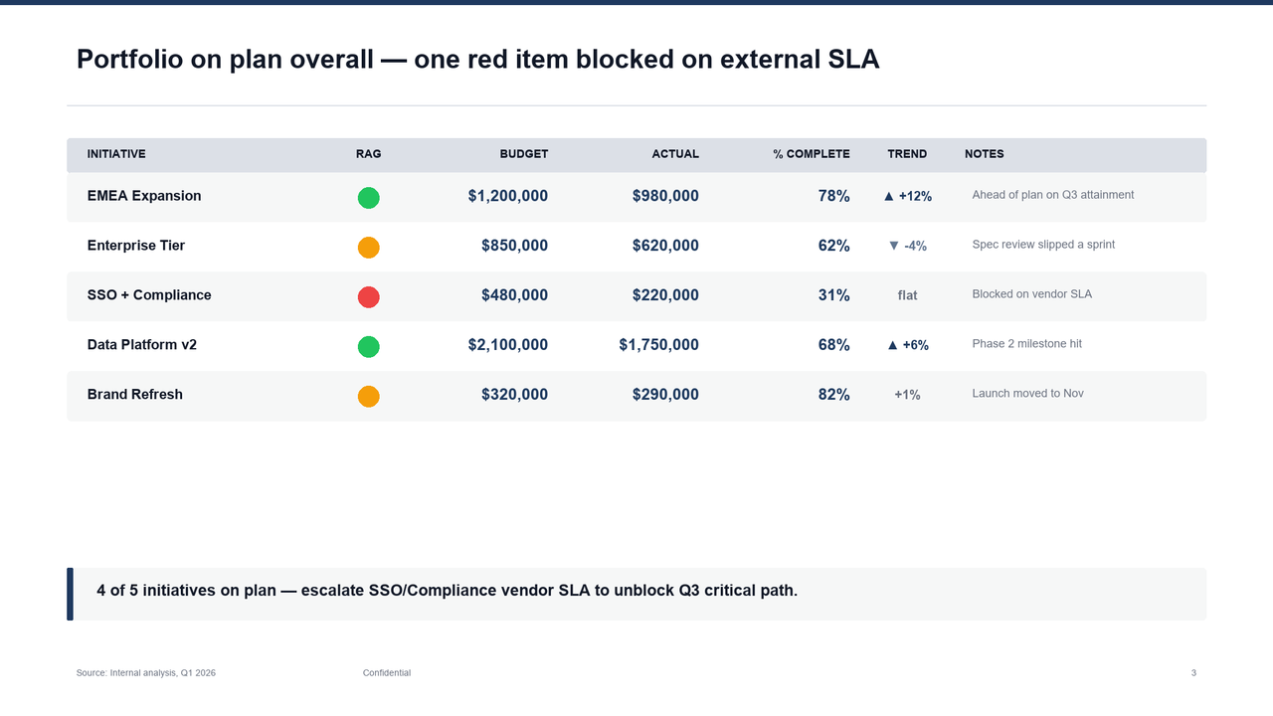The image size is (1273, 716).
Task: Select the red RAG dot for SSO + Compliance
Action: (368, 297)
